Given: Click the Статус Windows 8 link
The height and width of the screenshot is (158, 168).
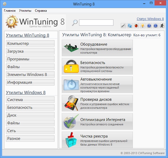Looking at the screenshot, I should pyautogui.click(x=150, y=19).
